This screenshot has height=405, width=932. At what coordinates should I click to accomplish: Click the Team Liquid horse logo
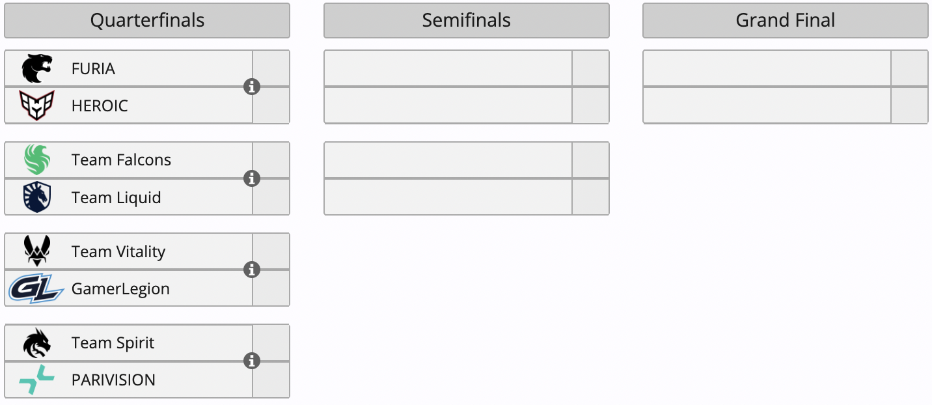[36, 197]
